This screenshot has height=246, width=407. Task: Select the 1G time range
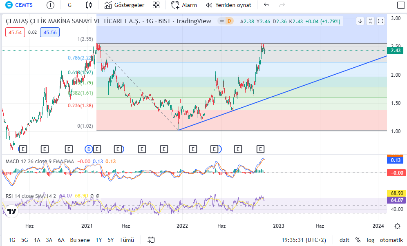[x=12, y=240]
